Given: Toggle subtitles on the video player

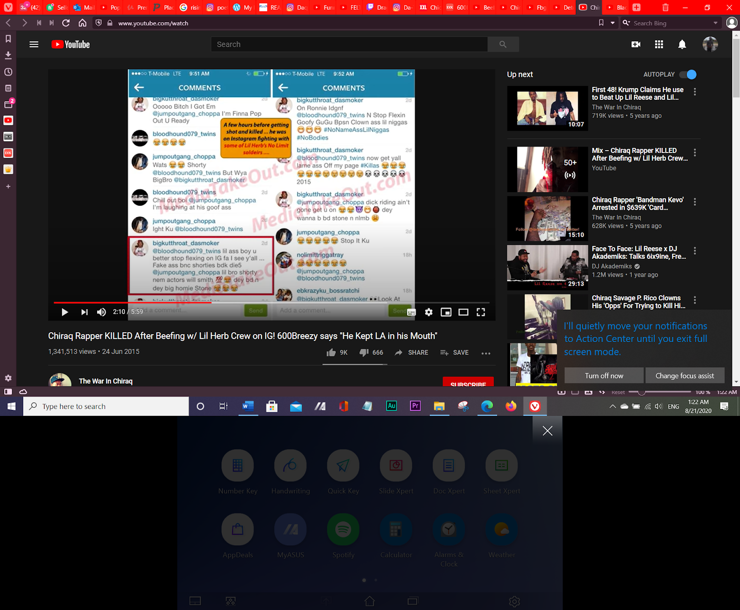Looking at the screenshot, I should coord(411,312).
